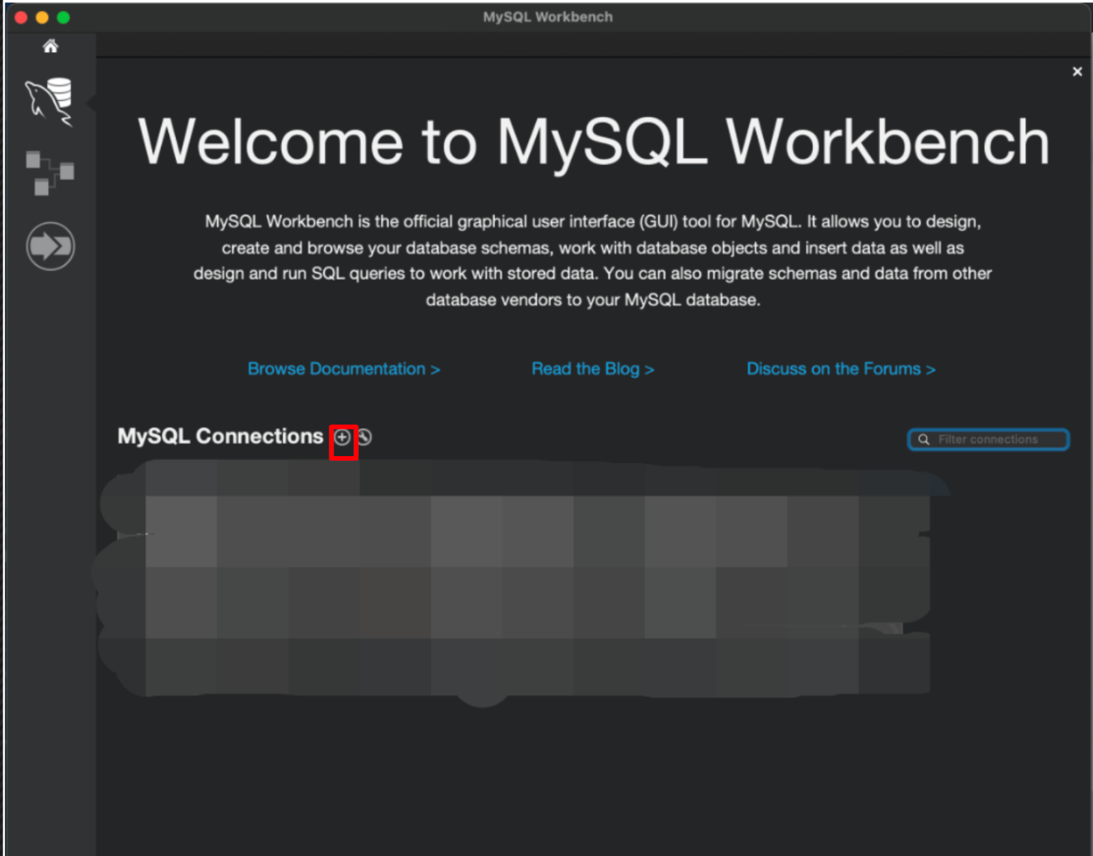Open Browse Documentation link
The image size is (1093, 856).
(344, 369)
